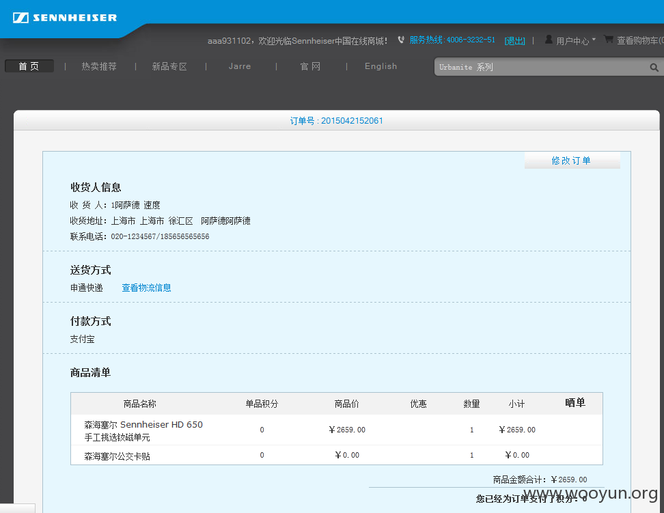Click product 森海塞尔公交卡贴
The width and height of the screenshot is (664, 513).
(x=117, y=456)
